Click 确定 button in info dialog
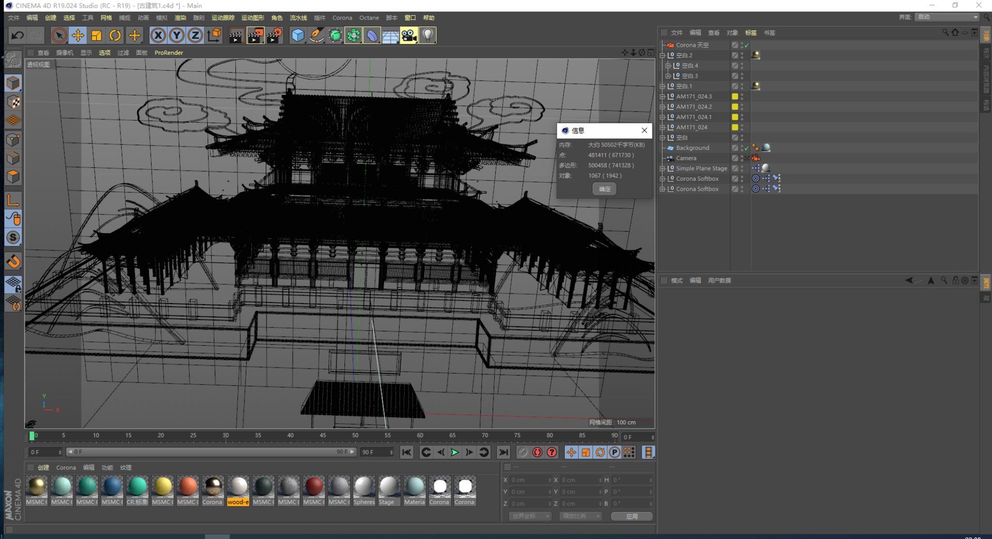 604,189
